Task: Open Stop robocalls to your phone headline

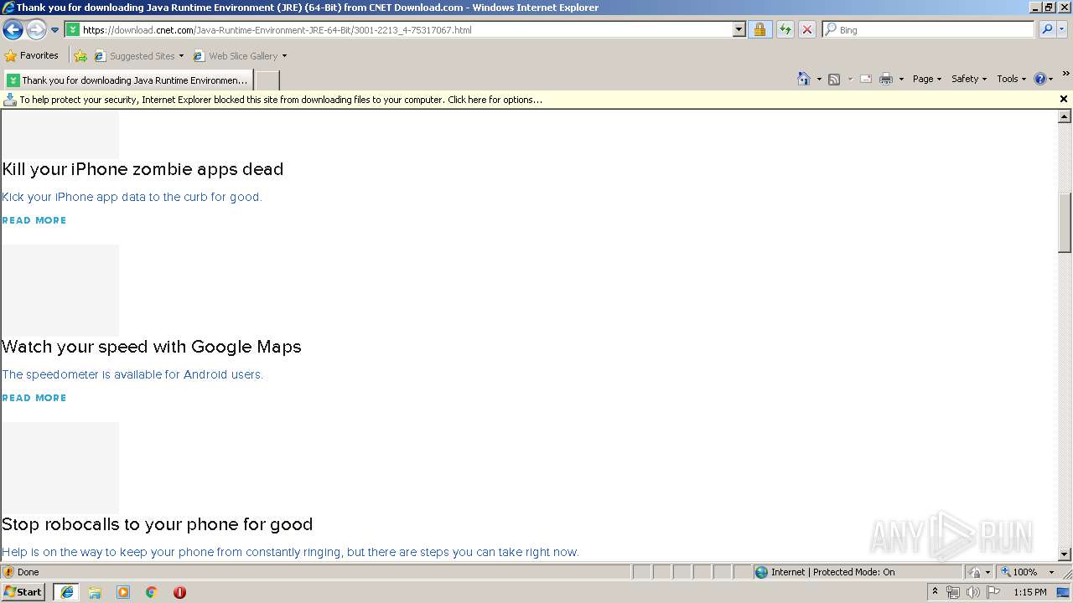Action: (x=158, y=524)
